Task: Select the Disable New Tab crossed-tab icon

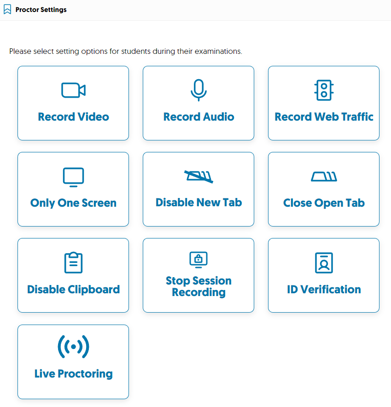Action: pos(198,176)
